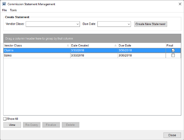
Task: Click Create New Statement button
Action: click(150, 24)
